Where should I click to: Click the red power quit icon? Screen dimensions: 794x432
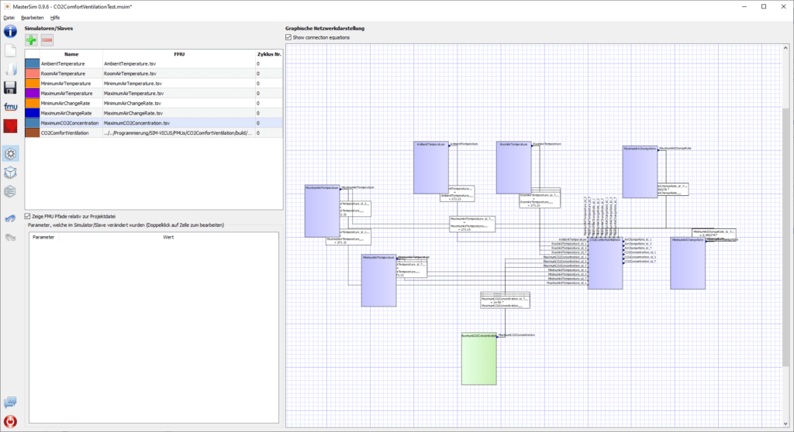click(10, 421)
